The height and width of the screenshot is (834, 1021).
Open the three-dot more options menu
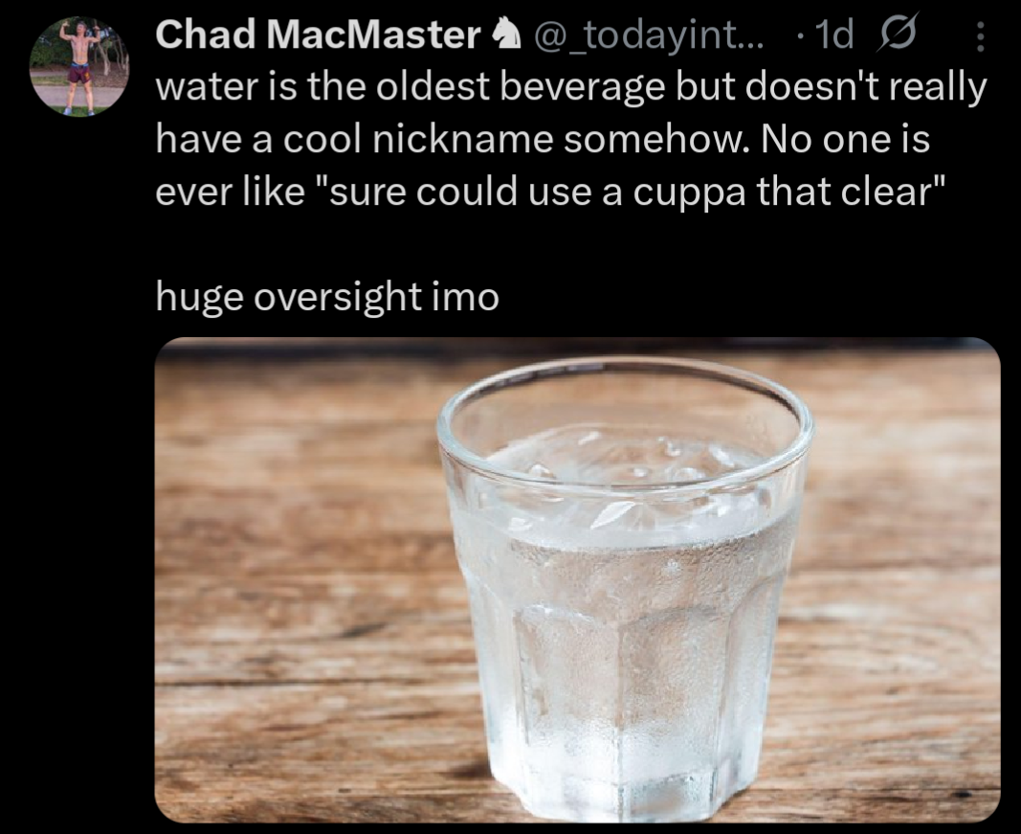pyautogui.click(x=978, y=36)
